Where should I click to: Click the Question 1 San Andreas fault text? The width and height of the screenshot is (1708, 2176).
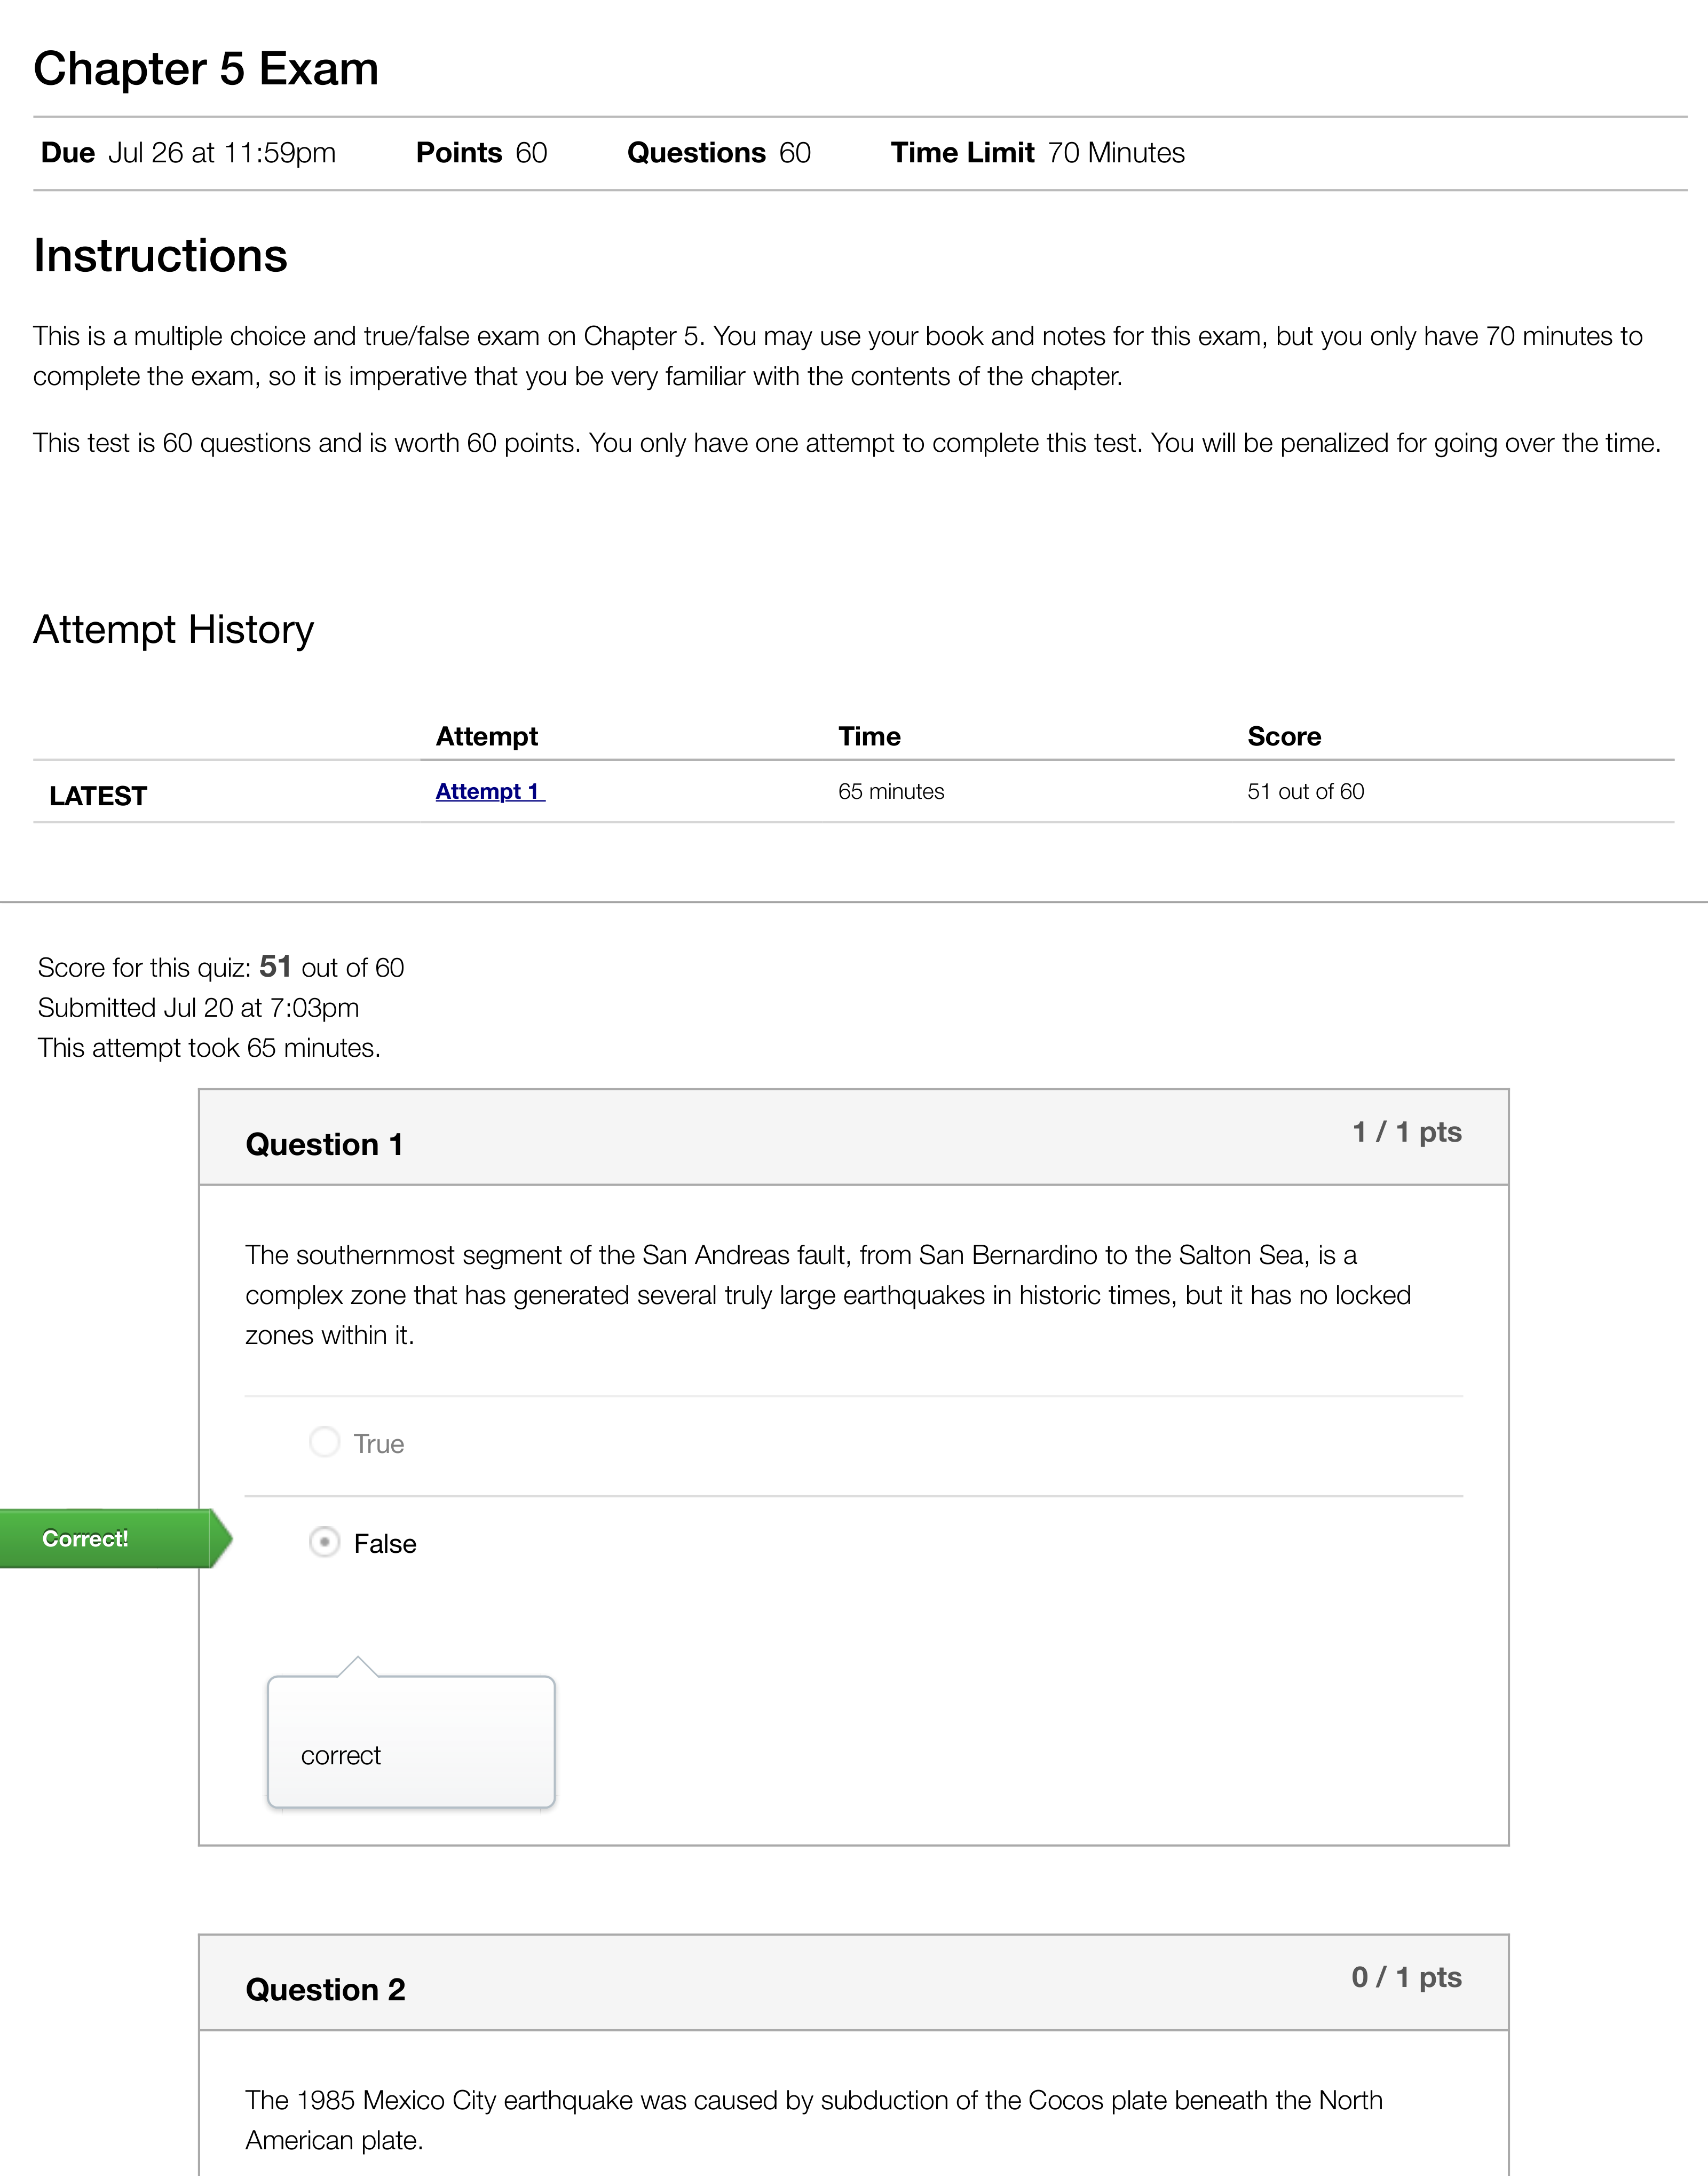coord(828,1294)
